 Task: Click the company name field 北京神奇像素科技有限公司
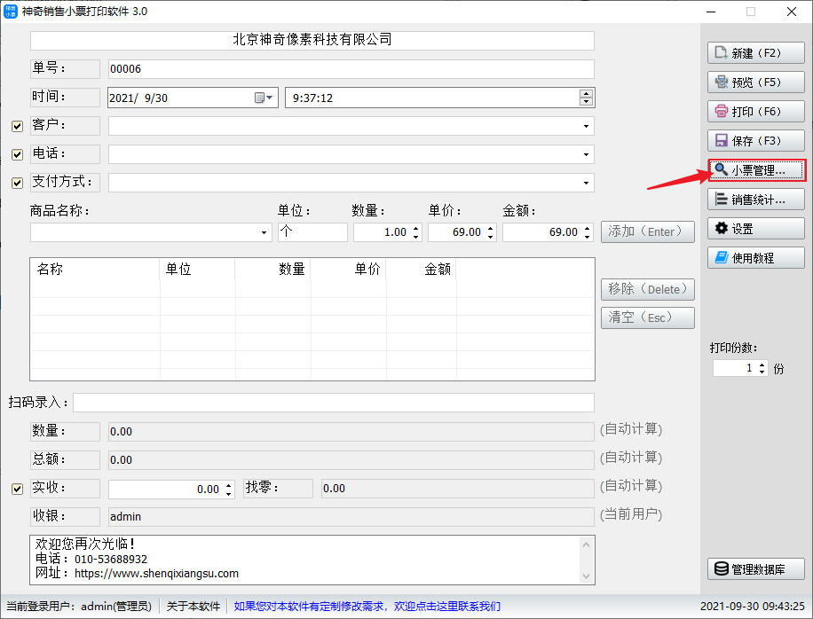(x=312, y=41)
